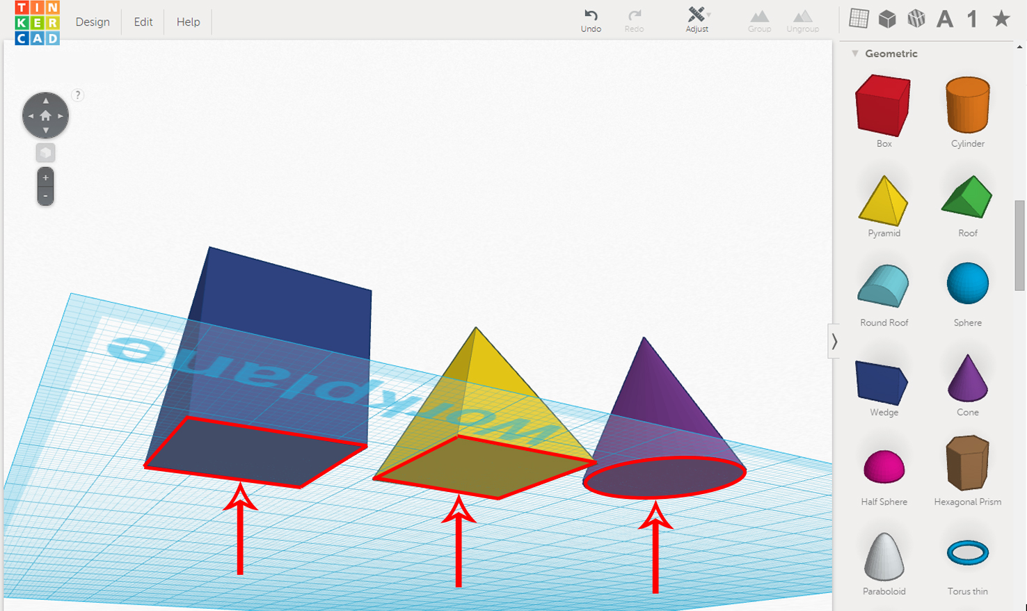Viewport: 1027px width, 611px height.
Task: Pick the Torus thin shape
Action: click(967, 553)
